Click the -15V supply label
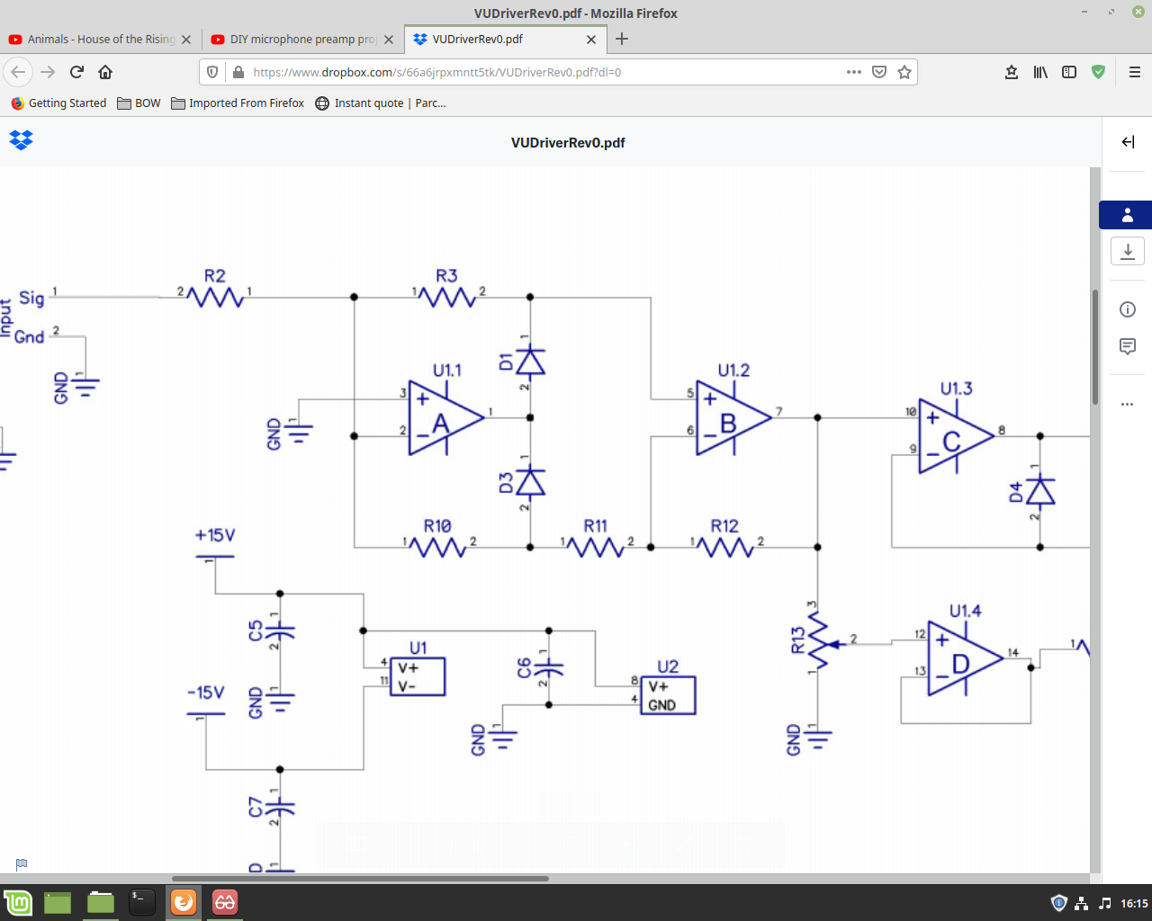This screenshot has width=1152, height=921. [206, 693]
